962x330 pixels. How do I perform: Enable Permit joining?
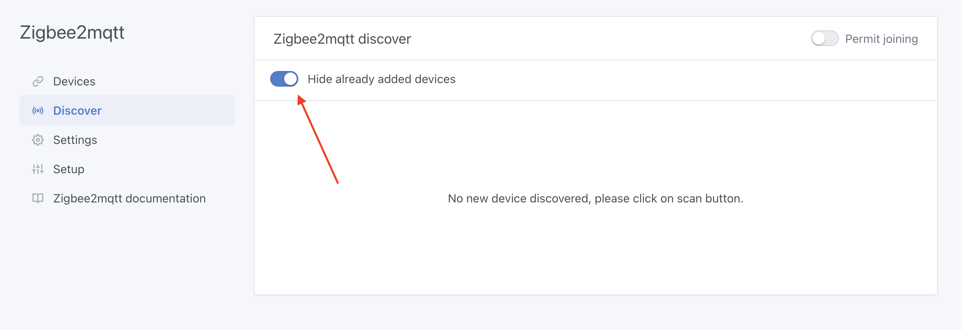coord(825,39)
